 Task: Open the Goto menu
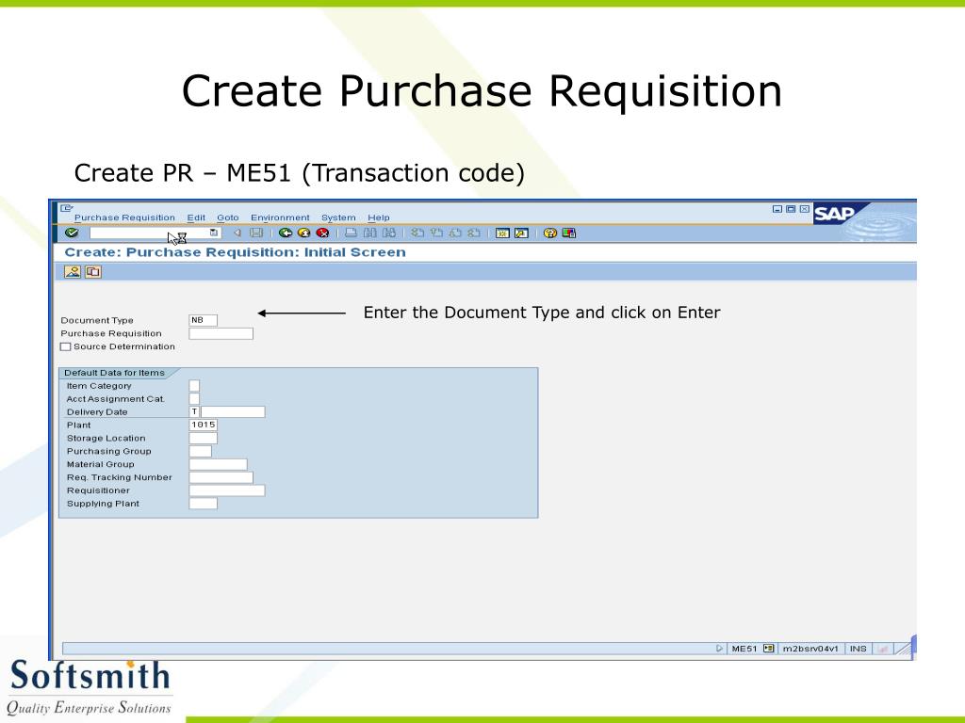pos(228,217)
